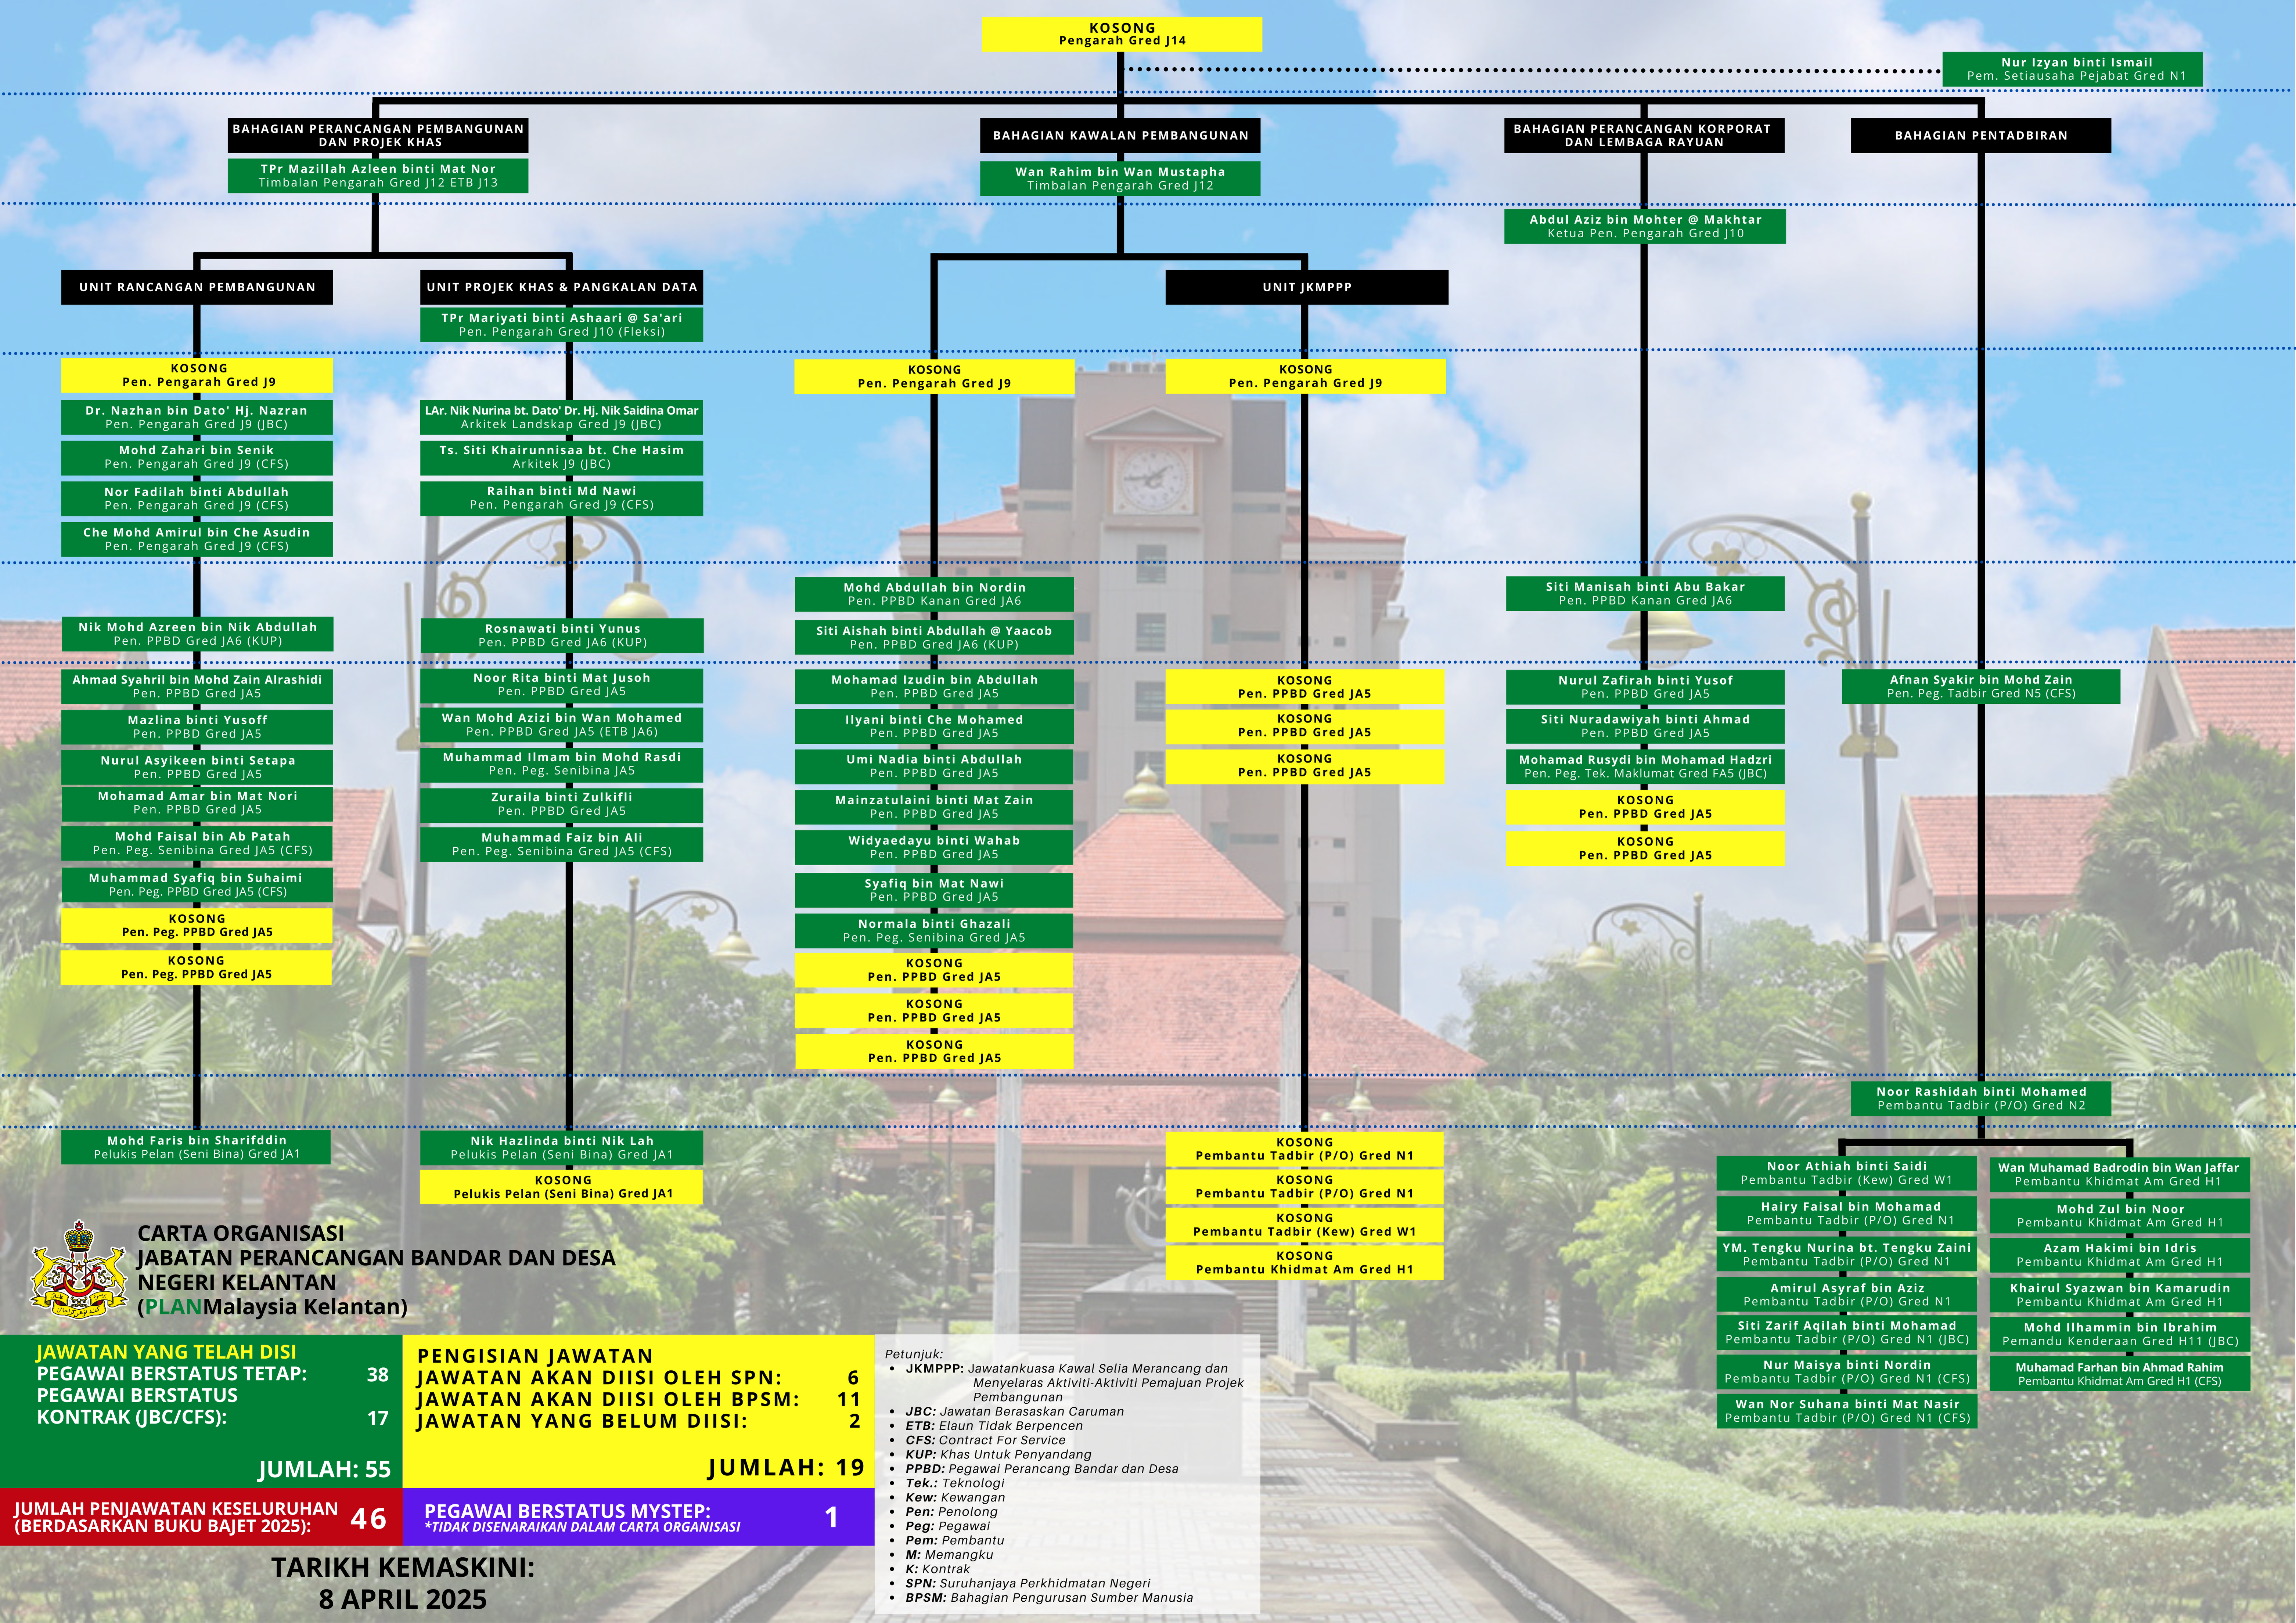Select Nik Mohd Azreen bin Nik Abdullah box
Viewport: 2296px width, 1623px height.
click(197, 634)
